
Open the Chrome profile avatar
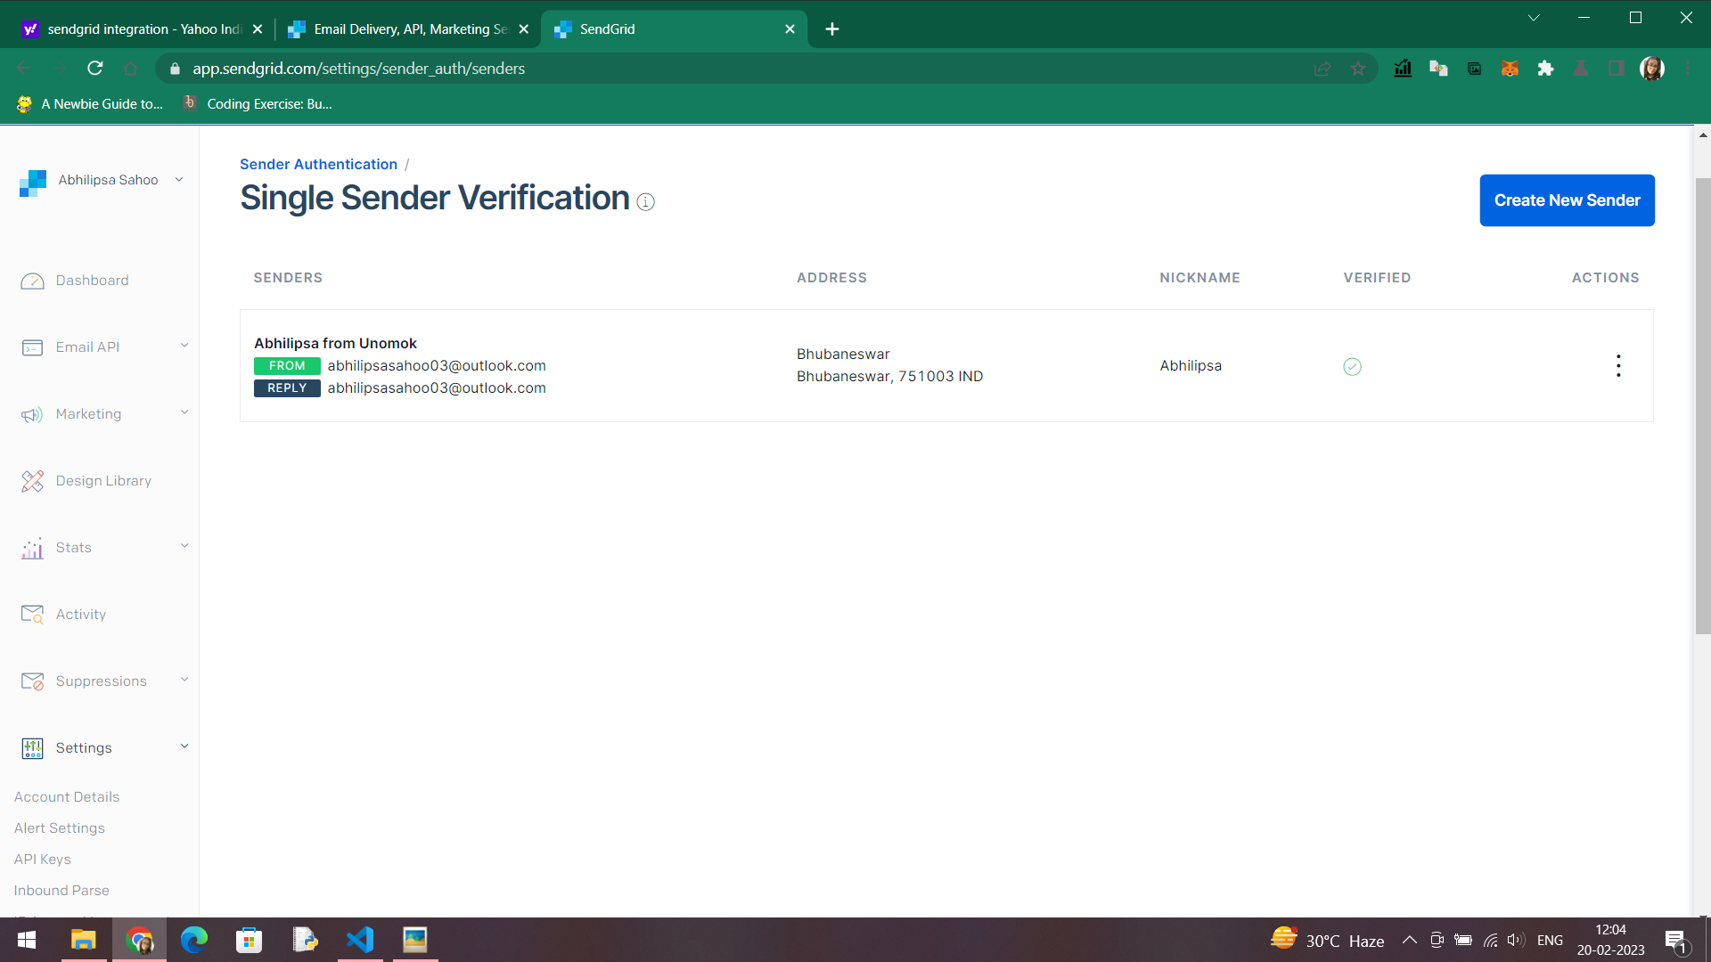[x=1651, y=69]
